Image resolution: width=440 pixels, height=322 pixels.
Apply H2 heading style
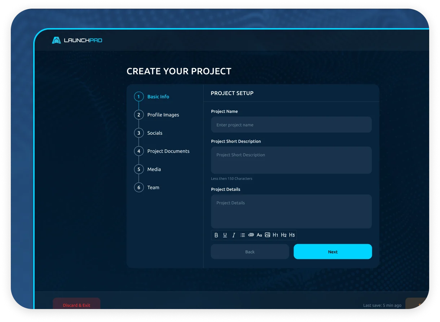point(284,235)
